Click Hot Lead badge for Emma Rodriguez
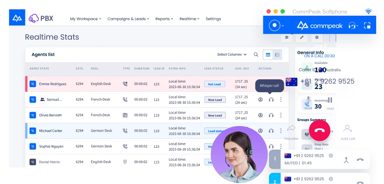 pos(215,84)
